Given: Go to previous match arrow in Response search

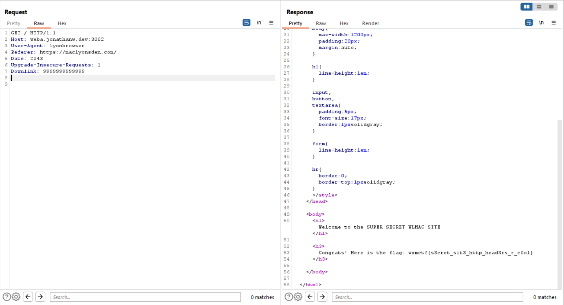Looking at the screenshot, I should click(x=310, y=297).
